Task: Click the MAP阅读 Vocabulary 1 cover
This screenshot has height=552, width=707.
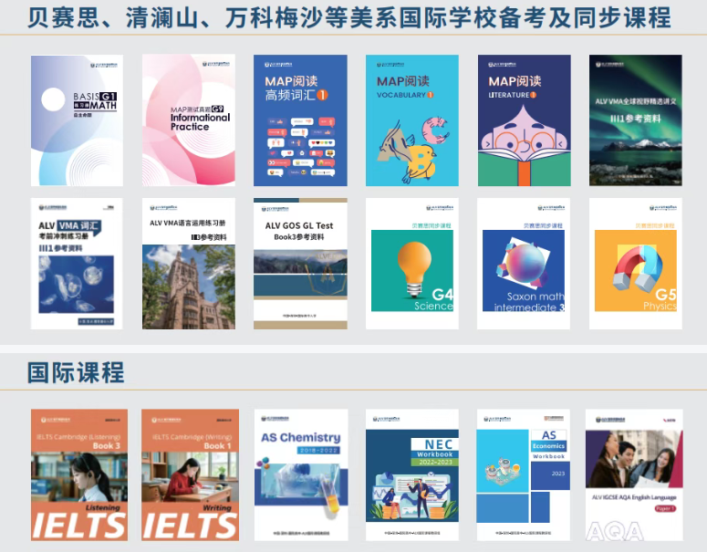Action: pyautogui.click(x=412, y=120)
